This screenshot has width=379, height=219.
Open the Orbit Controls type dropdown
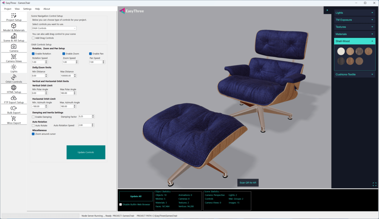(54, 28)
